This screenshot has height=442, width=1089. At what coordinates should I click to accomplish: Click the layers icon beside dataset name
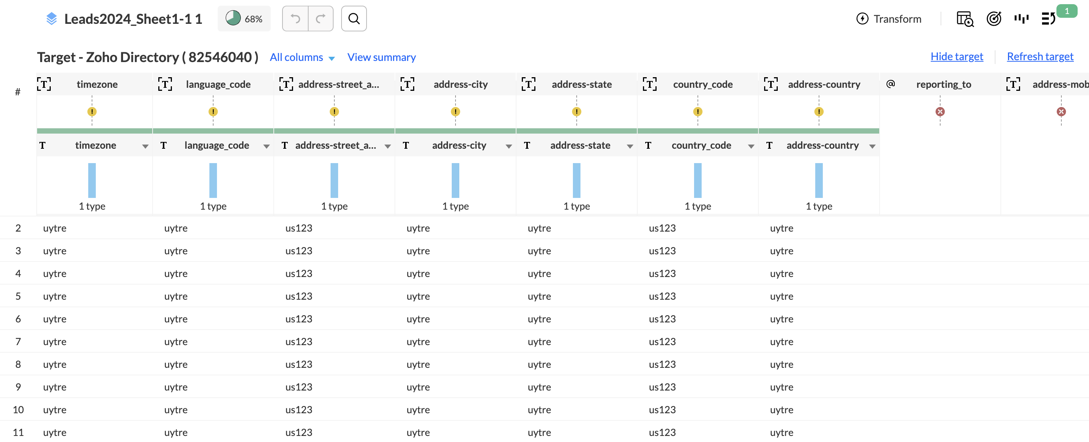coord(51,19)
